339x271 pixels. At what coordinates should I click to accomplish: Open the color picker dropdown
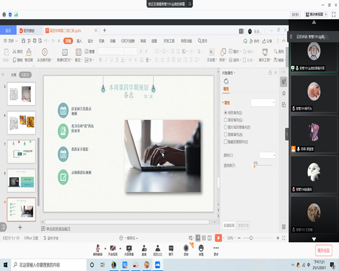coord(267,155)
